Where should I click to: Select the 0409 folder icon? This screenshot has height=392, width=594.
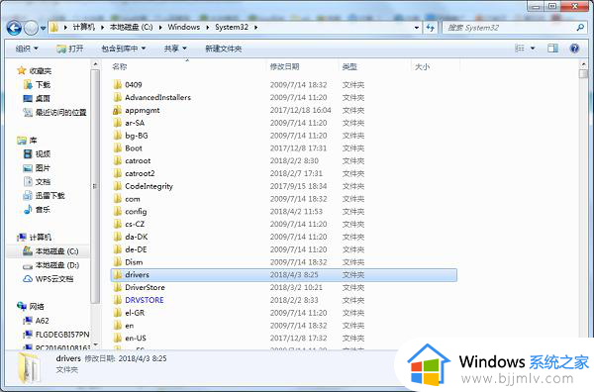click(118, 84)
